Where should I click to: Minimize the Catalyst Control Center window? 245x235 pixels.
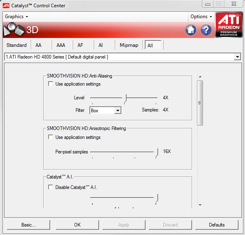click(208, 4)
